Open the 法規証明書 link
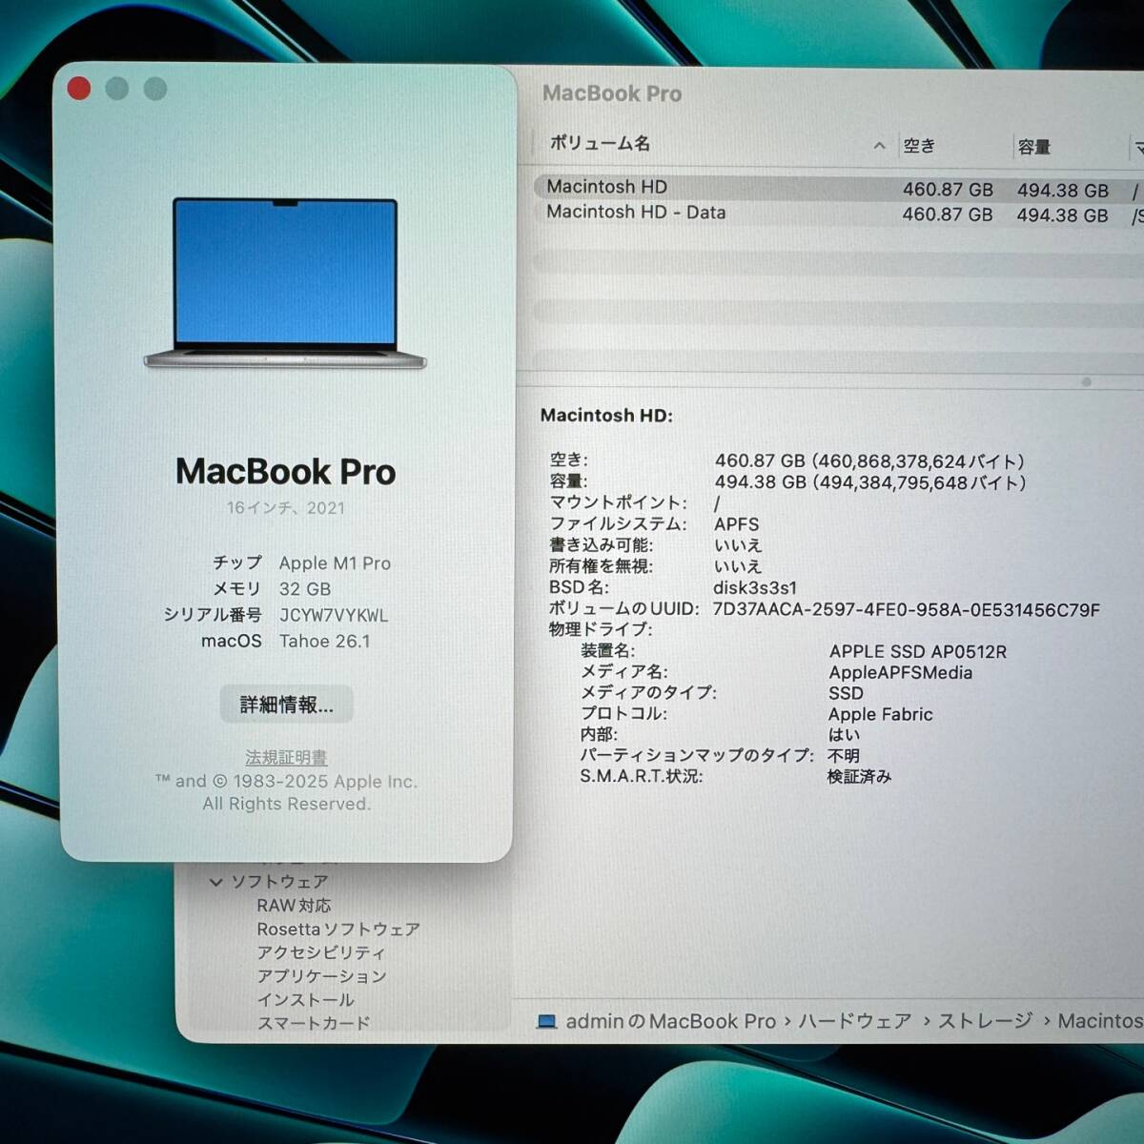 (x=286, y=757)
